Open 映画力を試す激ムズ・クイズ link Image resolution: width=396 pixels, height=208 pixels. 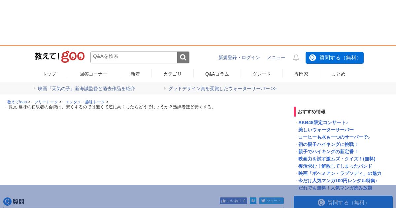(x=337, y=159)
